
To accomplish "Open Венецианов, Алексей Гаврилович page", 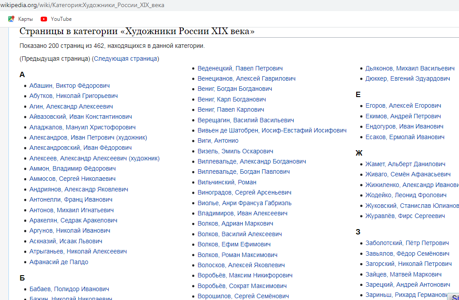I will pyautogui.click(x=246, y=78).
